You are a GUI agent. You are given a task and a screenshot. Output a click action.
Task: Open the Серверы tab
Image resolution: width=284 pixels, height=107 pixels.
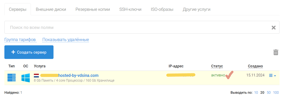18,9
